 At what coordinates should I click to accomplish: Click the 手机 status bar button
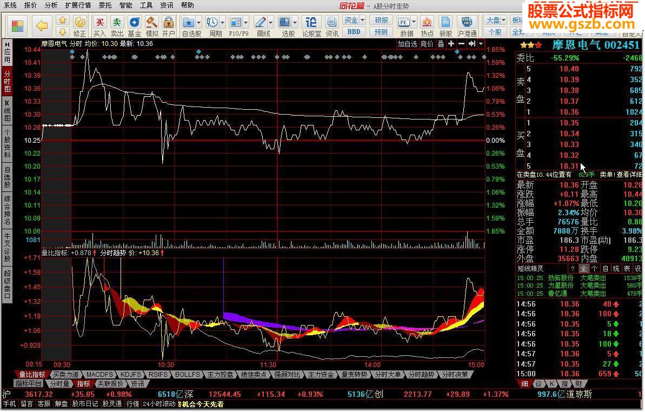pos(9,404)
